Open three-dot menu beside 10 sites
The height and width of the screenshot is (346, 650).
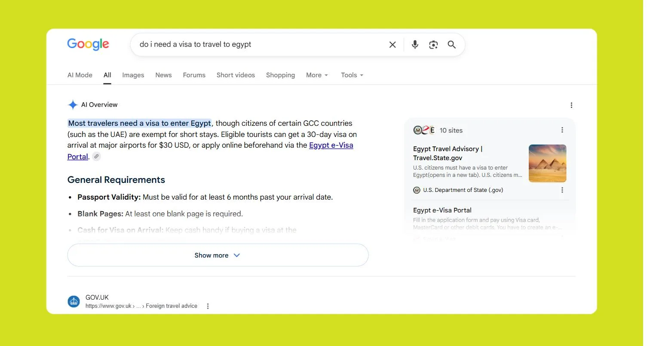pos(562,130)
